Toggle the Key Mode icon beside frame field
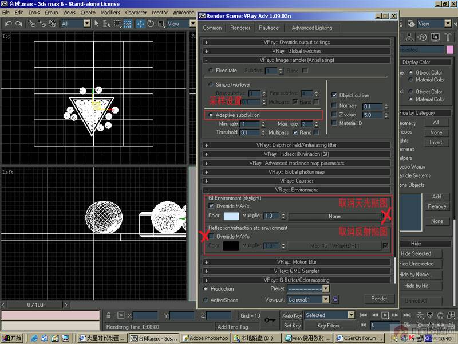The image size is (458, 344). (364, 325)
